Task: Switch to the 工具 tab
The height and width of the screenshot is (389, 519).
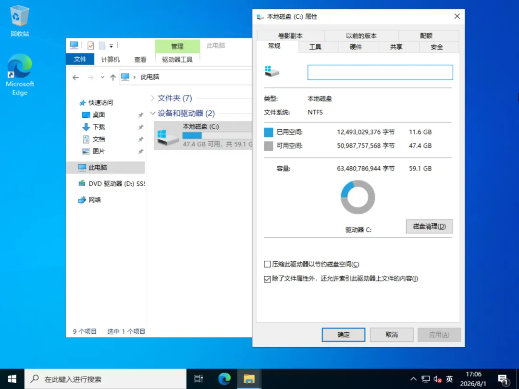Action: 315,47
